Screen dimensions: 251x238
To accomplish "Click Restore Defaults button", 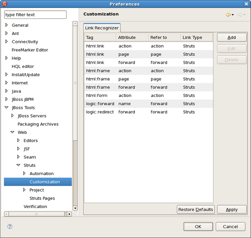I will [x=195, y=210].
